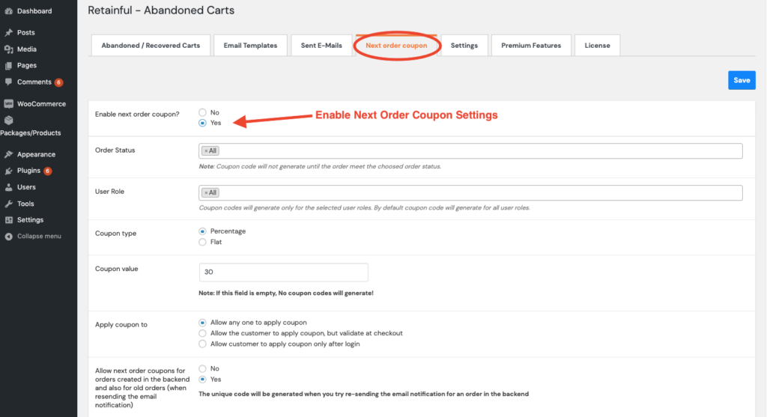Click the blue Save button
Image resolution: width=767 pixels, height=417 pixels.
point(742,80)
